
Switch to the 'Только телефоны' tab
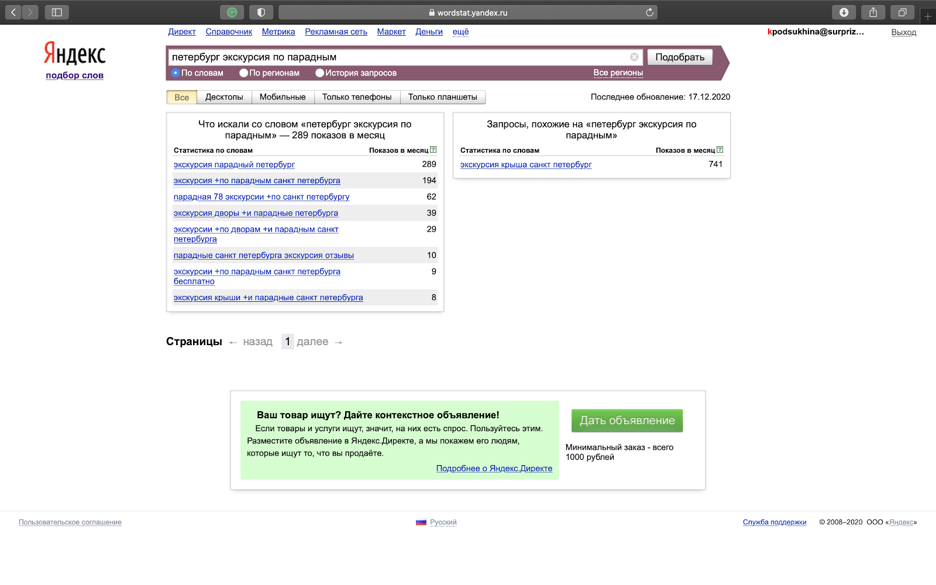point(357,97)
